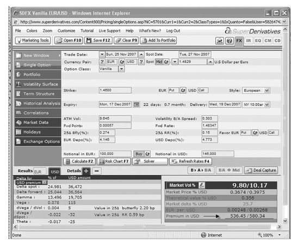
Task: Toggle B/A Mid pricing button
Action: click(x=229, y=170)
